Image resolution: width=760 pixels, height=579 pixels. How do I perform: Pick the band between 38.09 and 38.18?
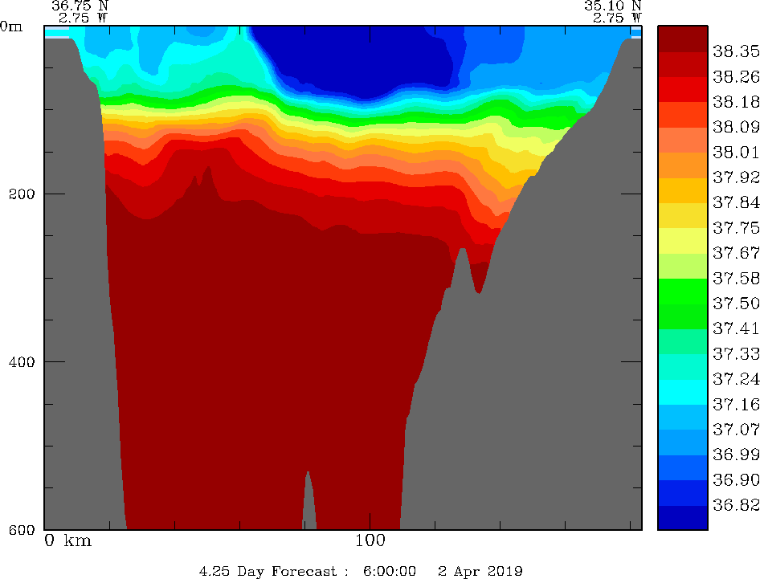pyautogui.click(x=682, y=114)
